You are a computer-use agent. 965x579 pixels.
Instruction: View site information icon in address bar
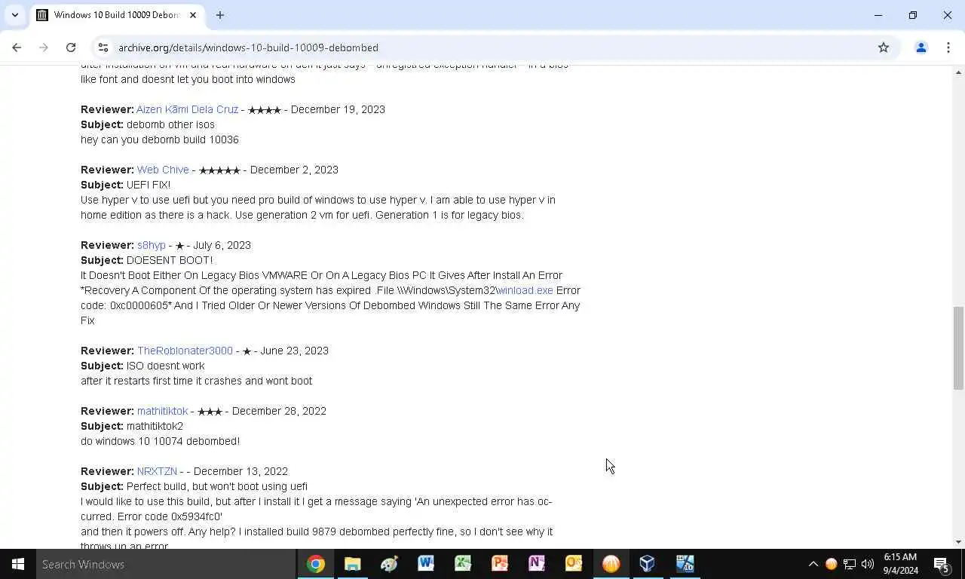pos(103,47)
